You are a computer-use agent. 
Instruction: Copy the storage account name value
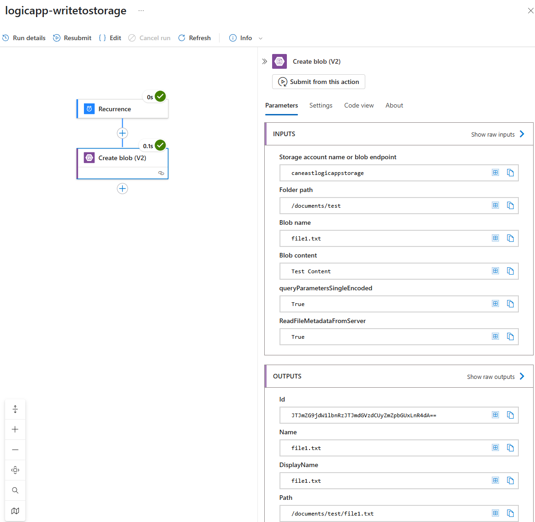510,173
